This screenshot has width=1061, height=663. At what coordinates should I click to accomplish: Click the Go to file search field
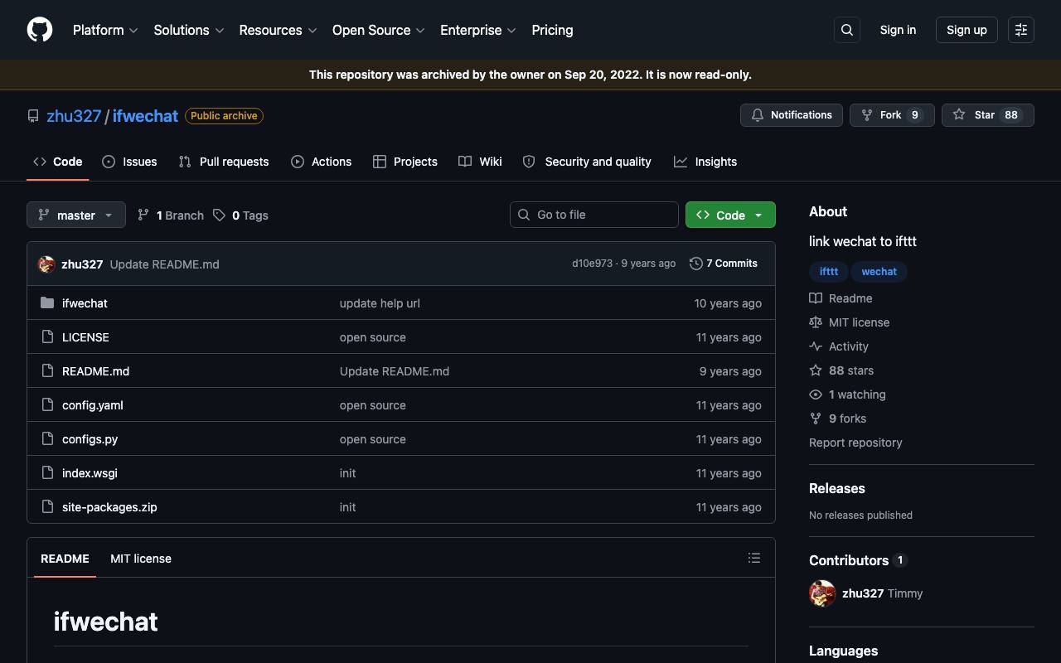pos(594,215)
